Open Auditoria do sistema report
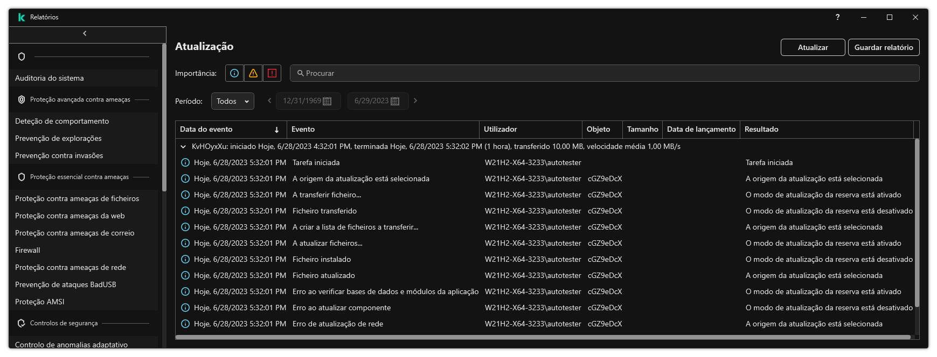937x357 pixels. [x=50, y=78]
